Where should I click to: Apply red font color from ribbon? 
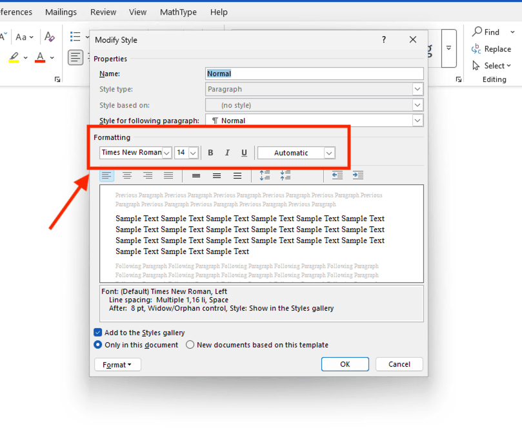(40, 57)
